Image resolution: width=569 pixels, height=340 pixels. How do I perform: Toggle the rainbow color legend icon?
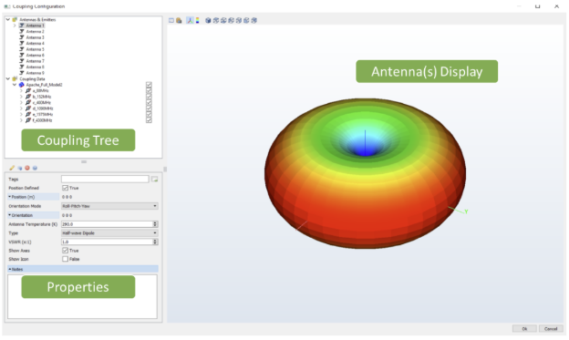[197, 20]
